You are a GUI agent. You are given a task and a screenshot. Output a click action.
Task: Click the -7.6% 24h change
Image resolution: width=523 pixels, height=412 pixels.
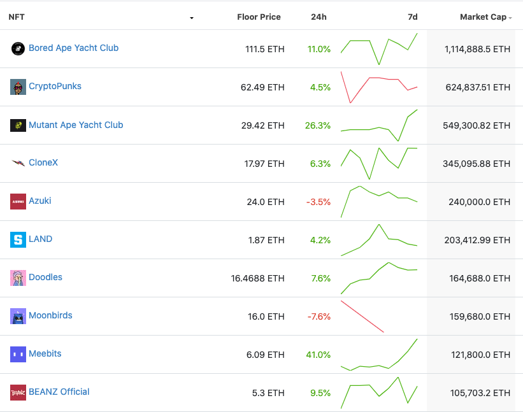(319, 316)
